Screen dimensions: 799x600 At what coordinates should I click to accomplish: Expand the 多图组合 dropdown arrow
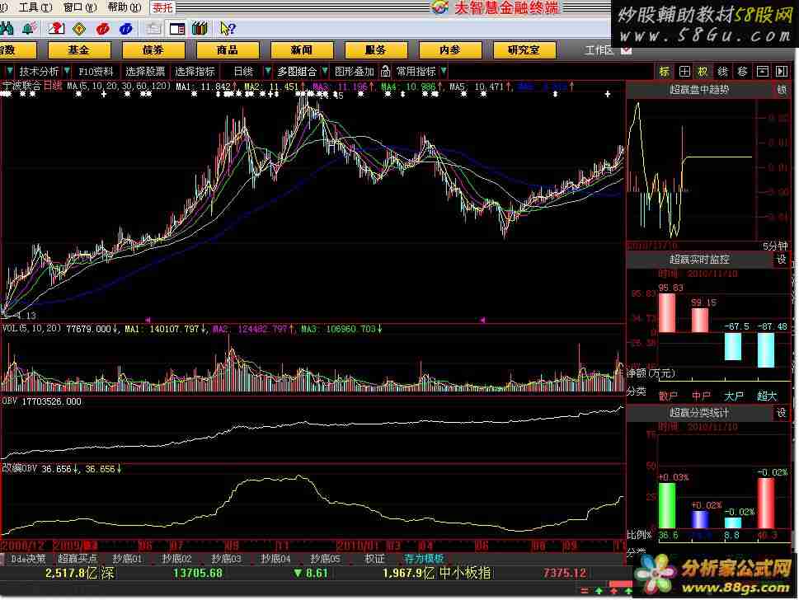coord(325,72)
